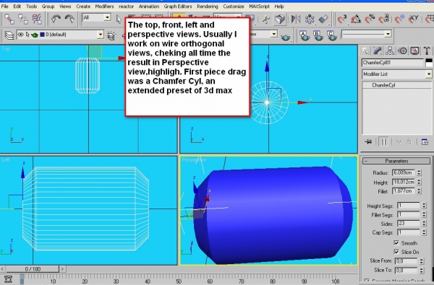
Task: Adjust the Sides spinner arrows
Action: (424, 224)
